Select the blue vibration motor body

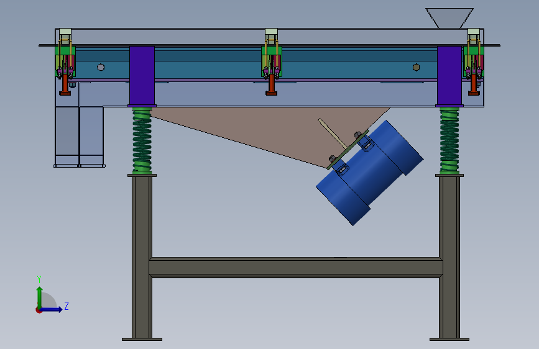(x=369, y=173)
